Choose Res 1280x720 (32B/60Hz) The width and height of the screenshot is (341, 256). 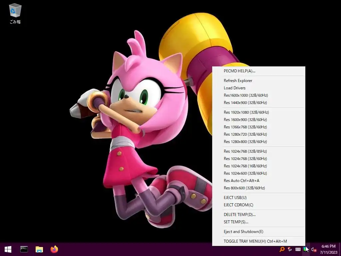click(x=258, y=134)
